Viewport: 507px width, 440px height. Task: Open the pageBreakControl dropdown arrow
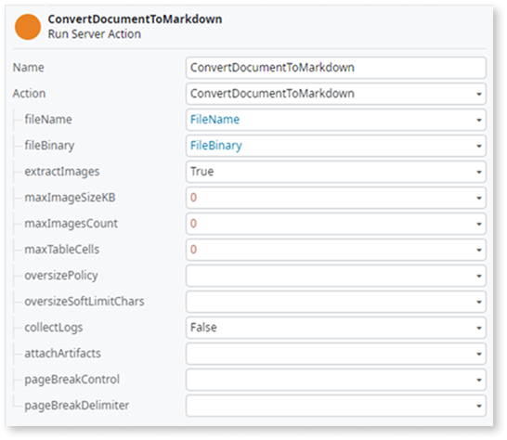(x=479, y=380)
